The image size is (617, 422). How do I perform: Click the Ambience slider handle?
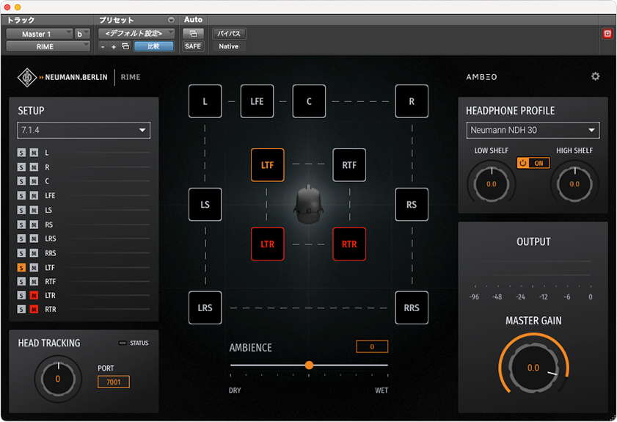click(x=309, y=365)
